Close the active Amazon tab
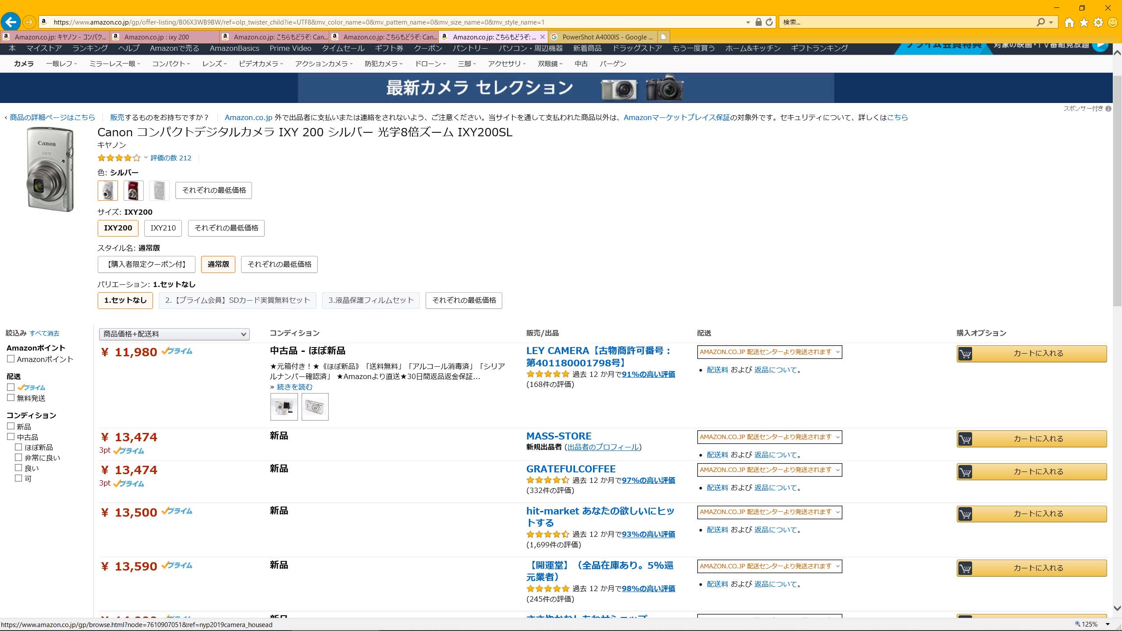This screenshot has height=631, width=1122. 543,37
